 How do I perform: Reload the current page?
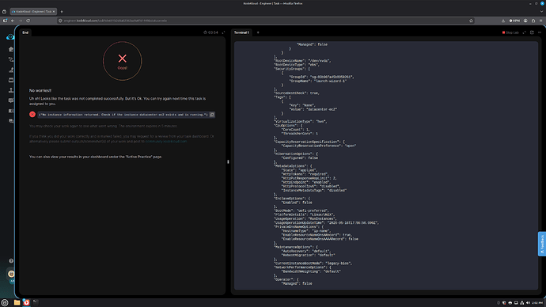pyautogui.click(x=28, y=21)
